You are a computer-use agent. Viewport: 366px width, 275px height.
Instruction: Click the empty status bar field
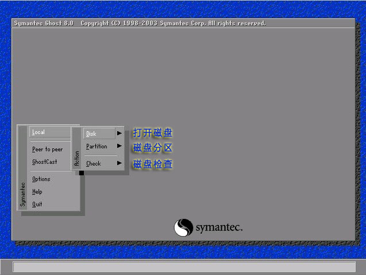coord(184,267)
